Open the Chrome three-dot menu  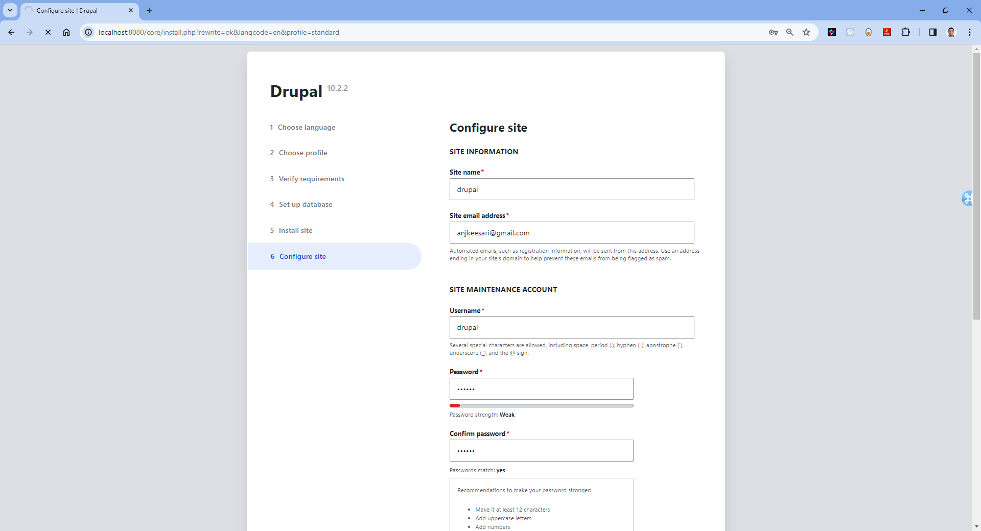point(970,32)
